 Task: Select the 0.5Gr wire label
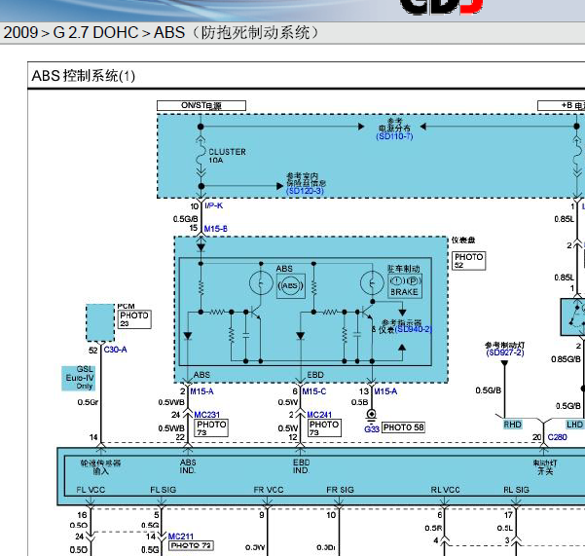click(88, 402)
